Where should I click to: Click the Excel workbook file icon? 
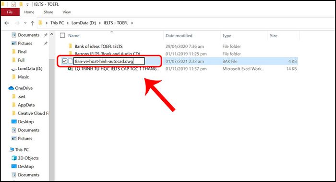click(70, 69)
